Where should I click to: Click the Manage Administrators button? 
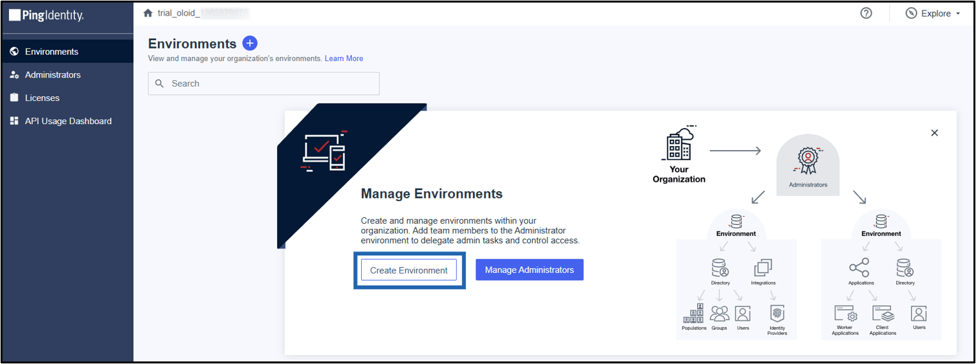(x=529, y=270)
